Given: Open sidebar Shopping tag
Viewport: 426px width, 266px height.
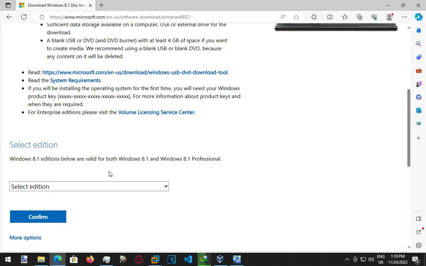Looking at the screenshot, I should click(419, 57).
